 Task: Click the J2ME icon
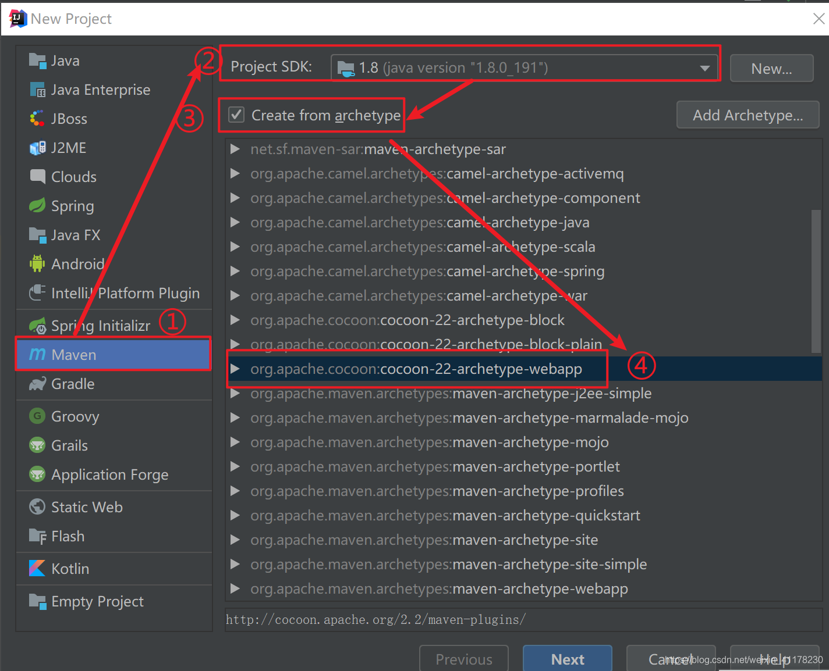point(37,148)
